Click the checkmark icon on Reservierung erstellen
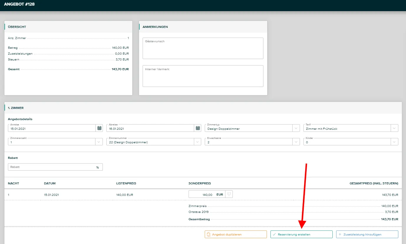This screenshot has width=406, height=244. pyautogui.click(x=274, y=234)
